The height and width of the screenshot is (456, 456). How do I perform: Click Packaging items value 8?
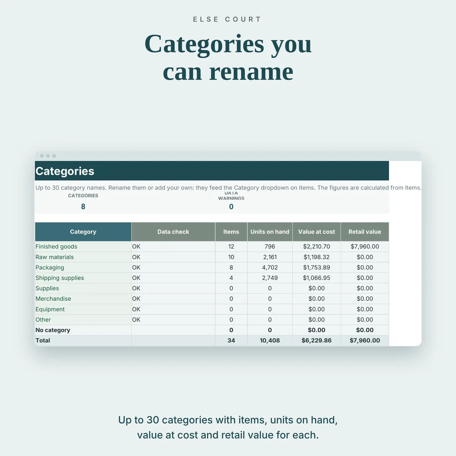coord(231,268)
